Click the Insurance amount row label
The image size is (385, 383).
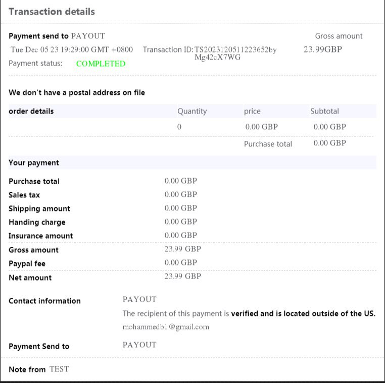coord(40,236)
